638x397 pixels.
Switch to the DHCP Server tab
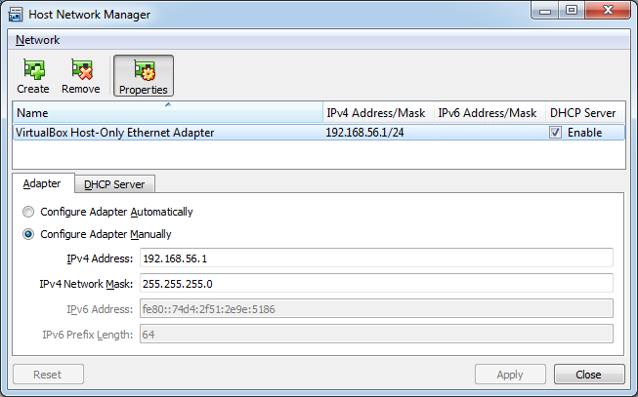click(x=114, y=184)
